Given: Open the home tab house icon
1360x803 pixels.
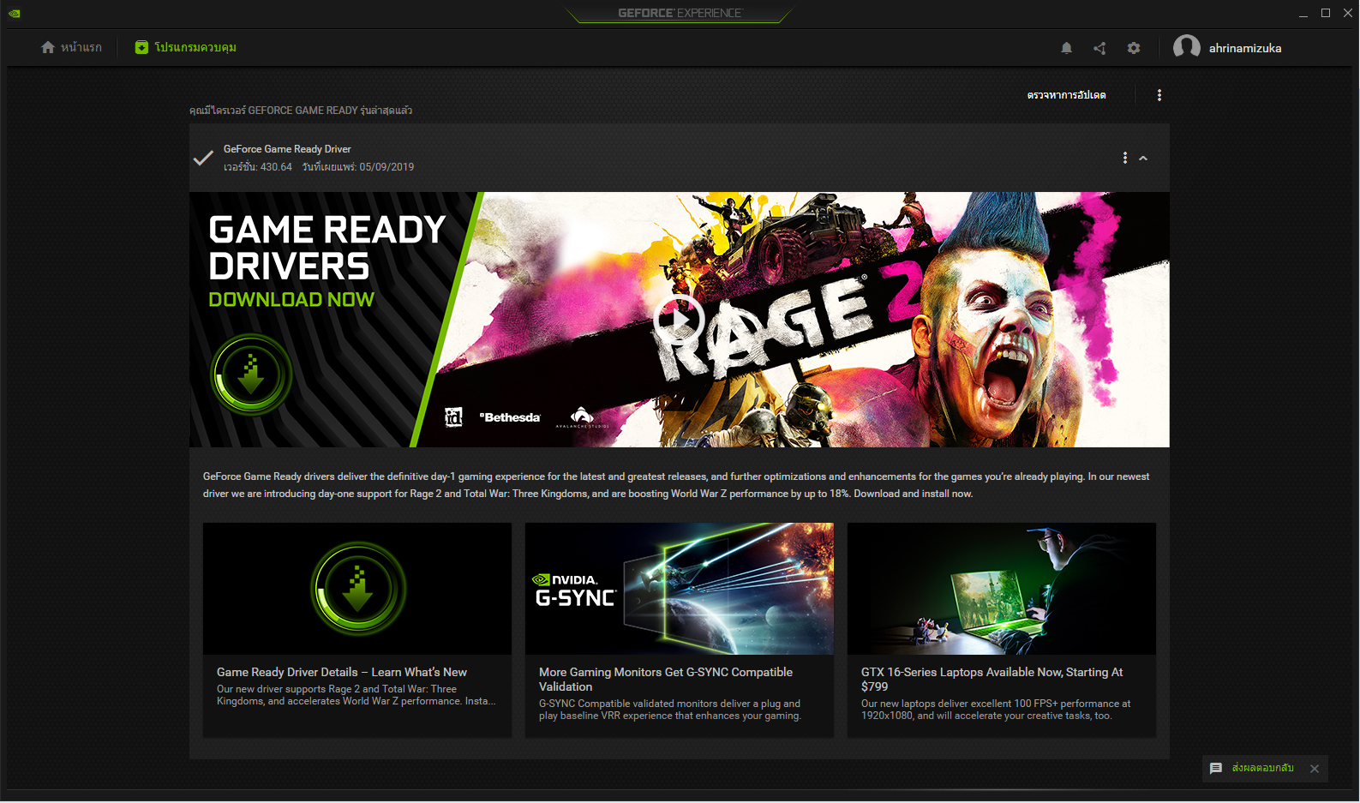Looking at the screenshot, I should point(48,47).
